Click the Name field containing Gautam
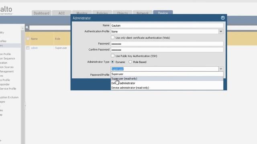257x144 pixels. (167, 26)
